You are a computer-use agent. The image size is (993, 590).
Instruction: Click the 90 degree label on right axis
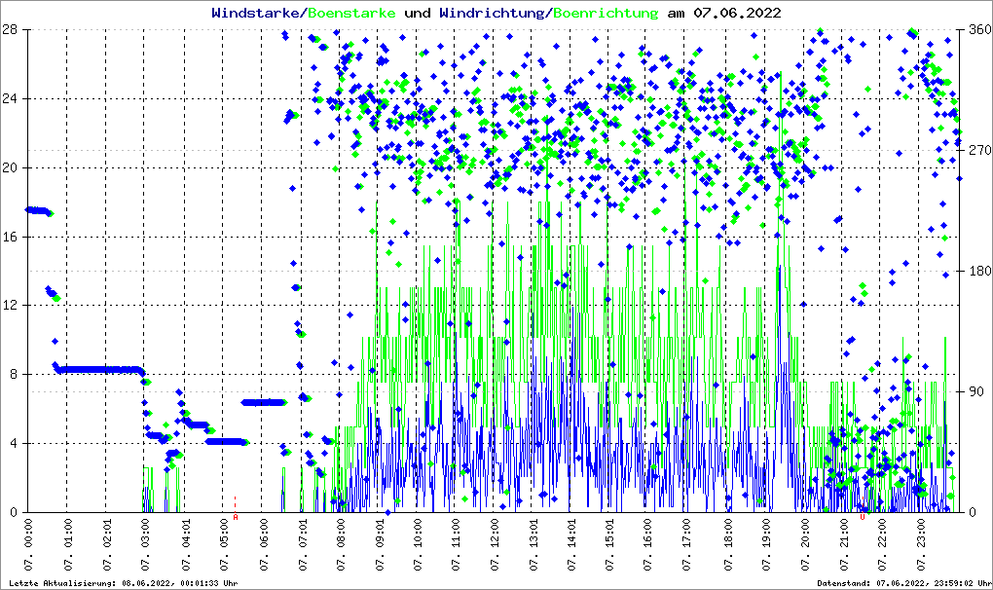tap(974, 391)
